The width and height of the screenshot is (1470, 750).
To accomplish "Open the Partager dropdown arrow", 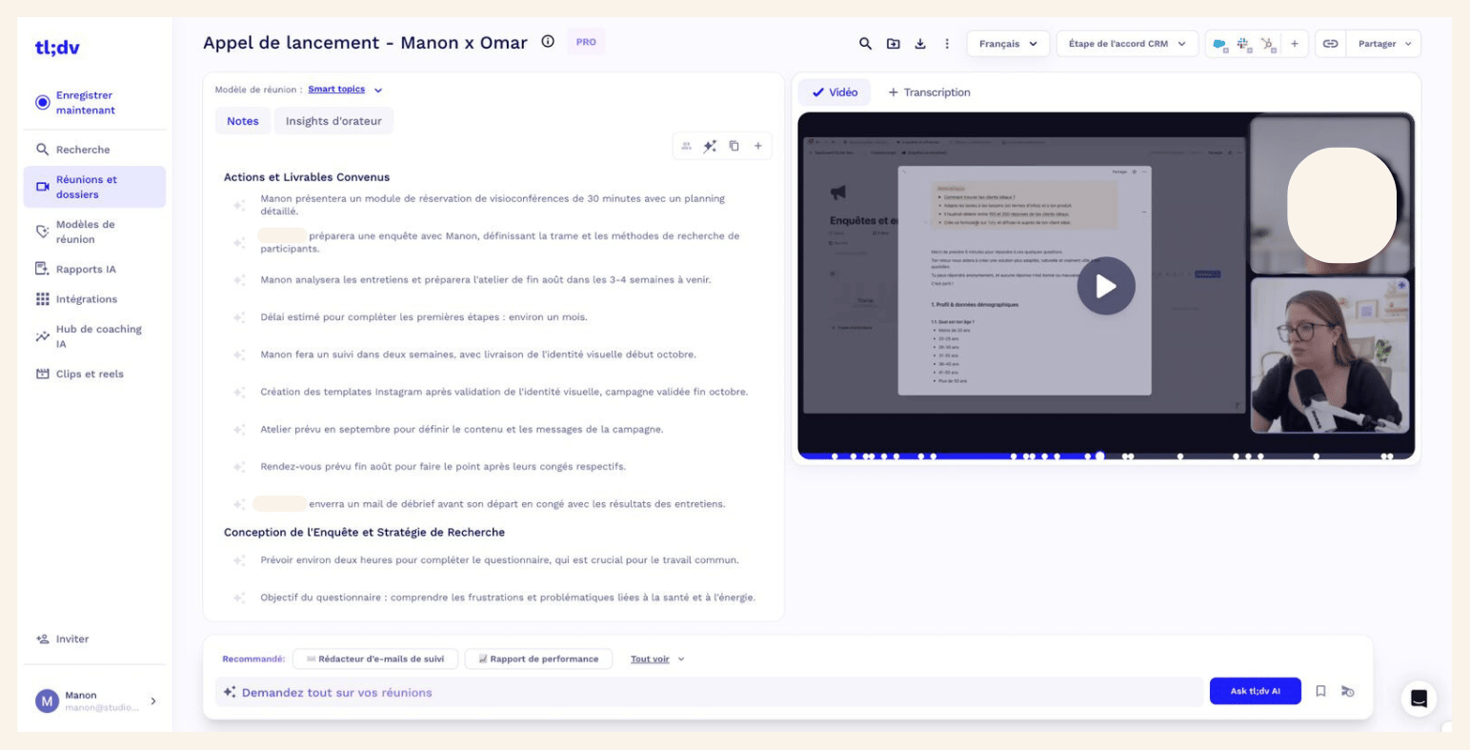I will tap(1408, 44).
